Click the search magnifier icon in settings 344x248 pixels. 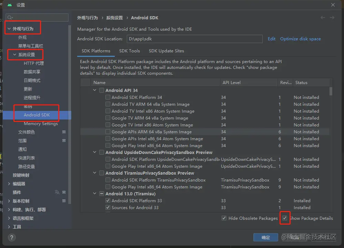[x=10, y=18]
